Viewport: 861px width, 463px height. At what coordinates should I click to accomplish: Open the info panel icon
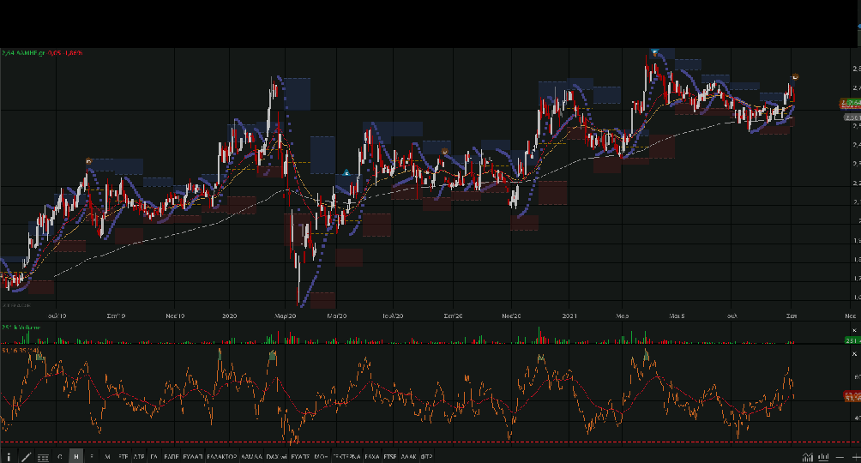point(9,457)
